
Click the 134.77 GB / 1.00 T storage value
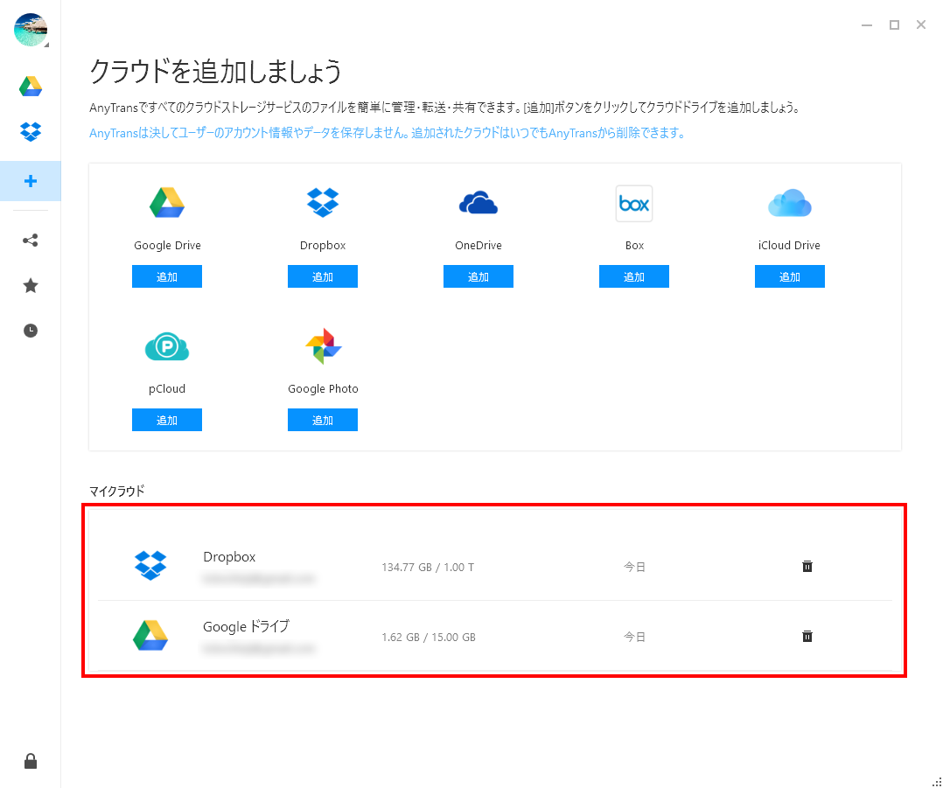click(428, 568)
